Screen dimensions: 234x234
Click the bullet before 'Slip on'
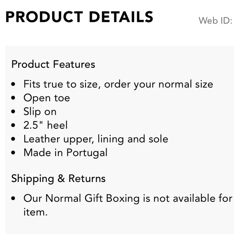(13, 111)
